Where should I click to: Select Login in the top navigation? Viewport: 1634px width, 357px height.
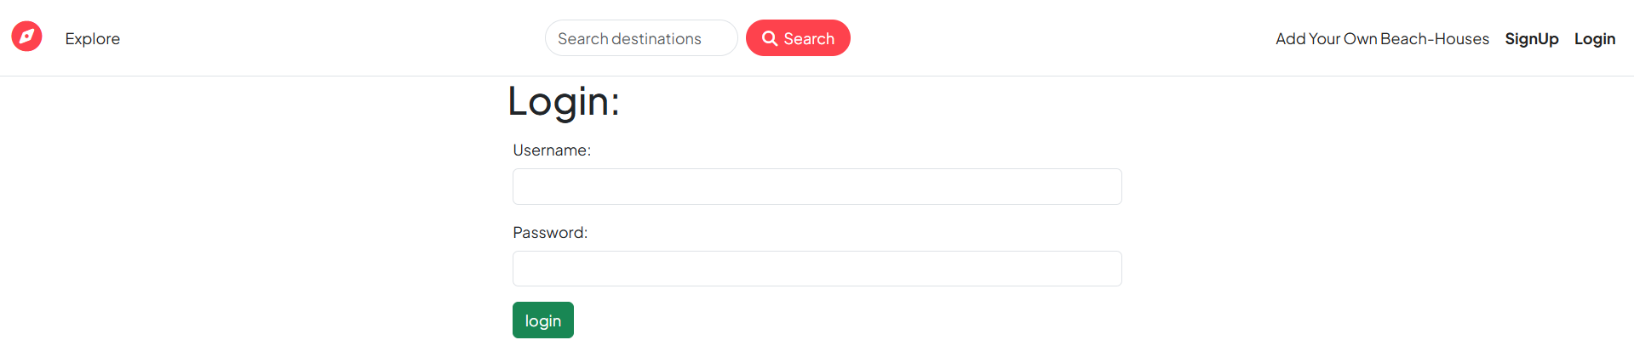click(x=1594, y=39)
